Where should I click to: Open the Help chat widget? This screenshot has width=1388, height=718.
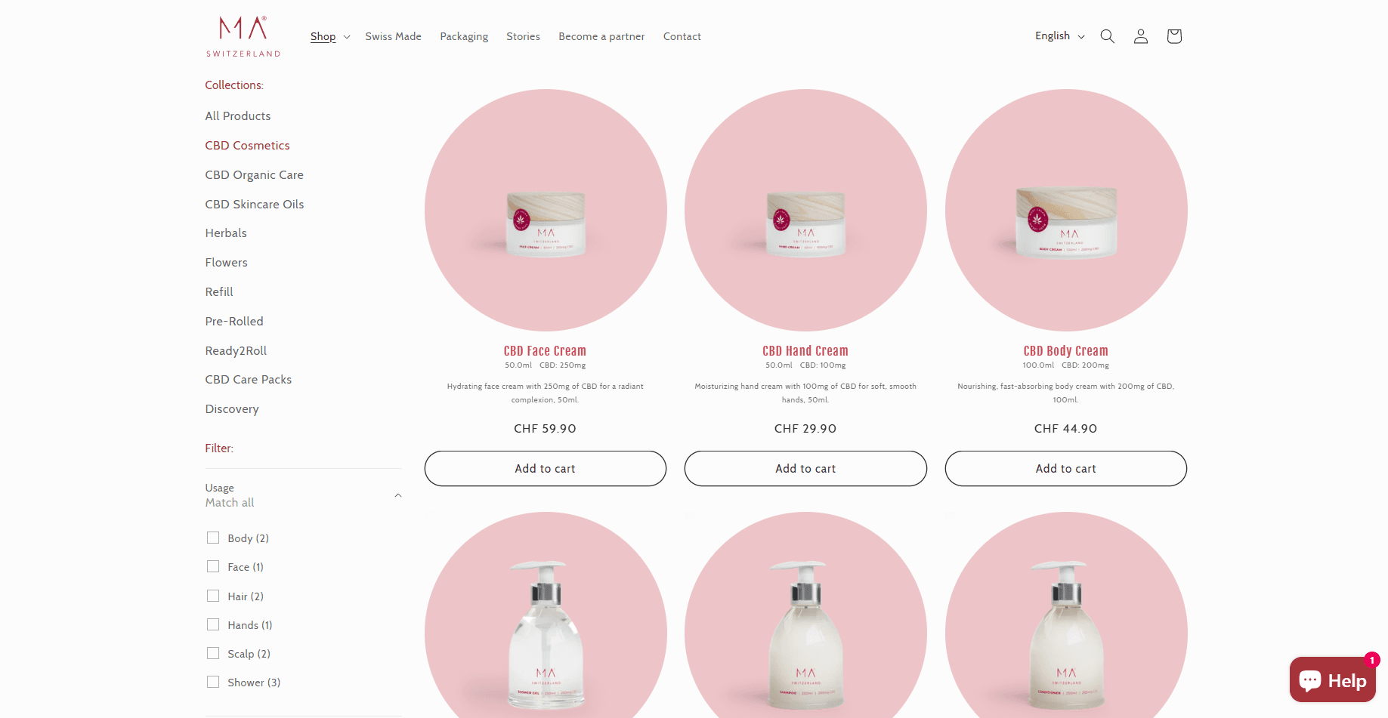point(1332,679)
